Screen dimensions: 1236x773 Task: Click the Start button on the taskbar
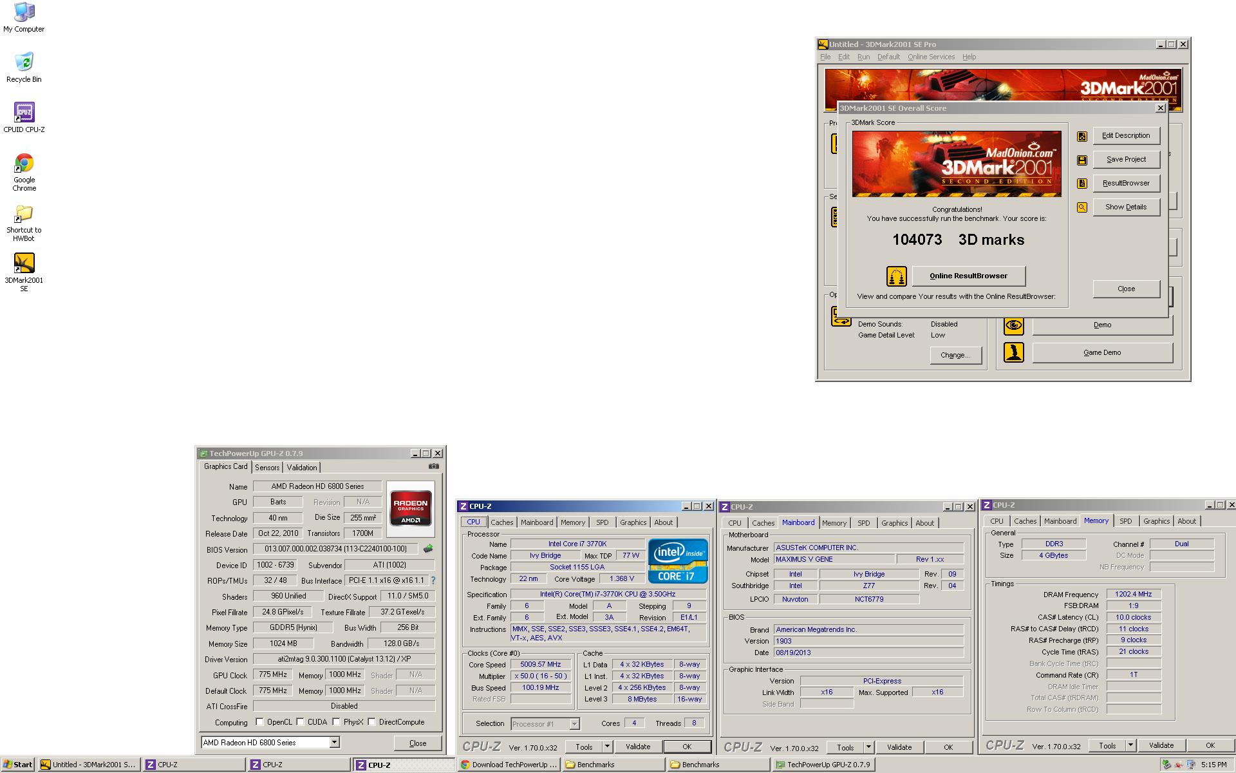18,765
